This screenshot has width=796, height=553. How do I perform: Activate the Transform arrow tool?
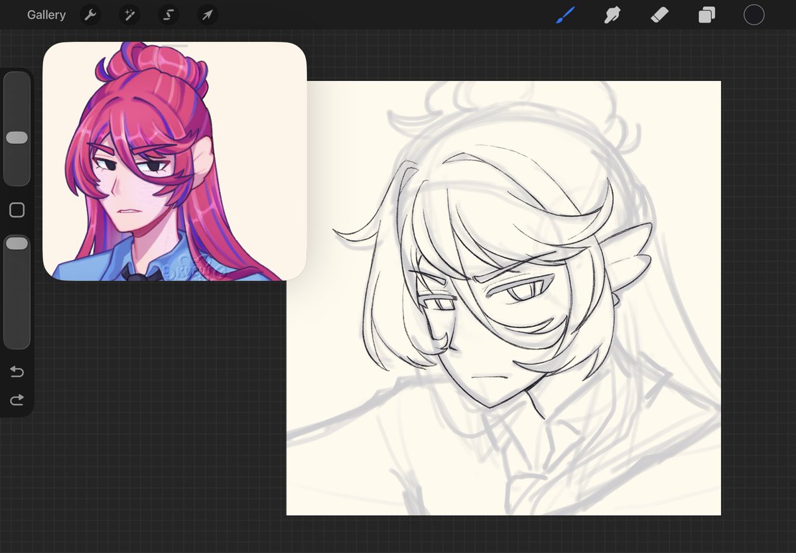tap(208, 15)
